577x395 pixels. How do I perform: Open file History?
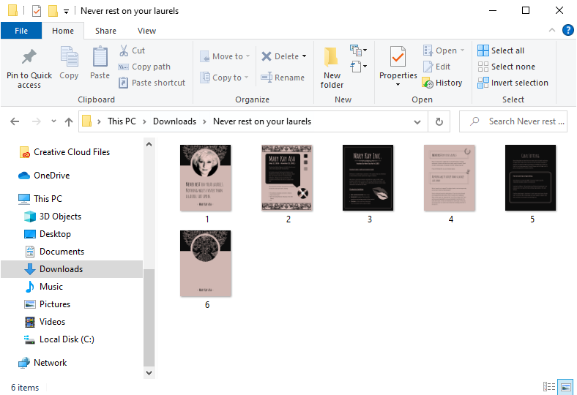(442, 83)
